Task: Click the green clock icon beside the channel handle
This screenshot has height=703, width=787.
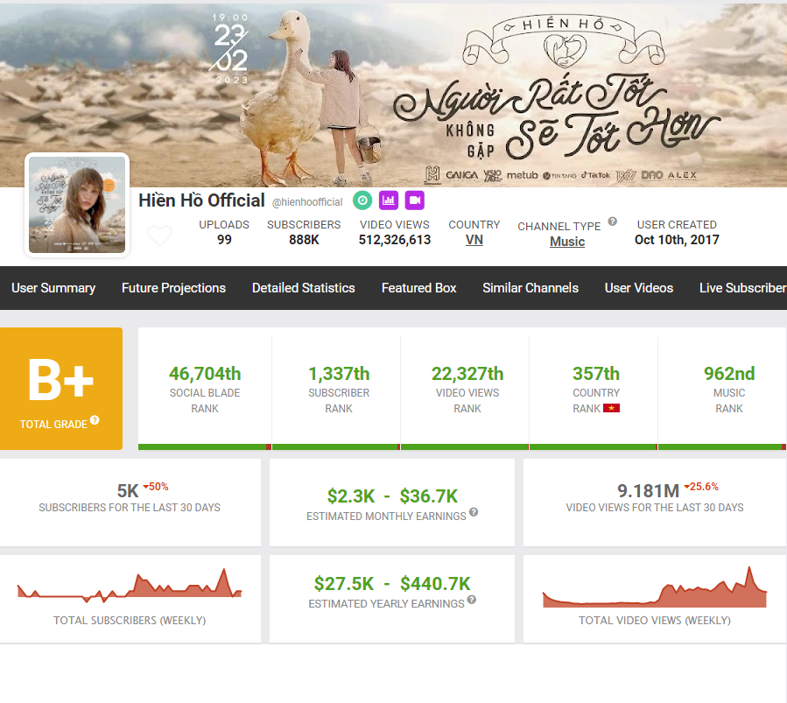Action: 362,200
